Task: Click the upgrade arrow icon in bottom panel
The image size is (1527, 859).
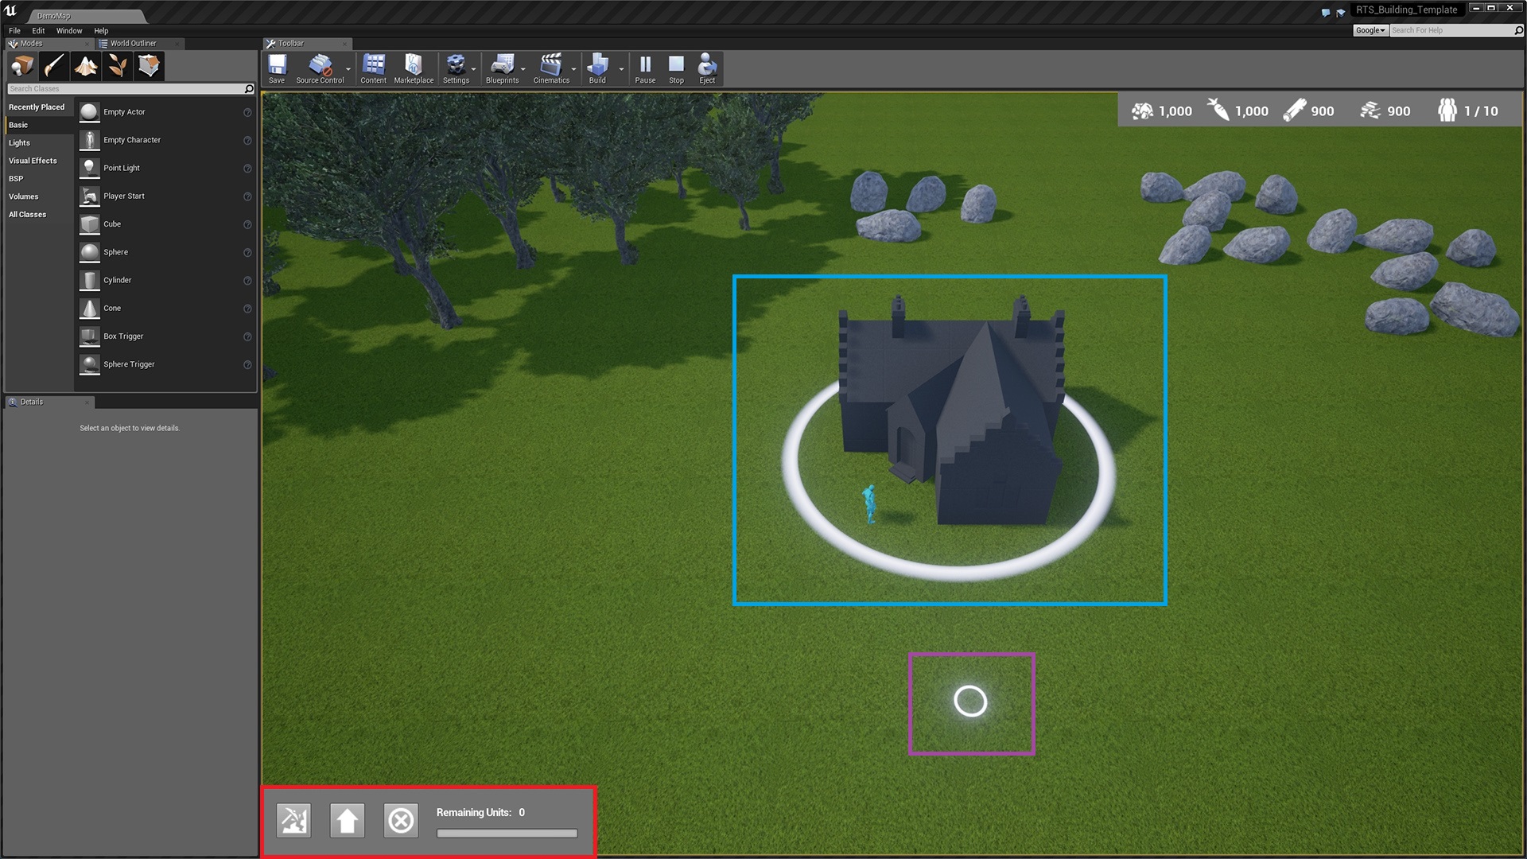Action: click(x=347, y=820)
